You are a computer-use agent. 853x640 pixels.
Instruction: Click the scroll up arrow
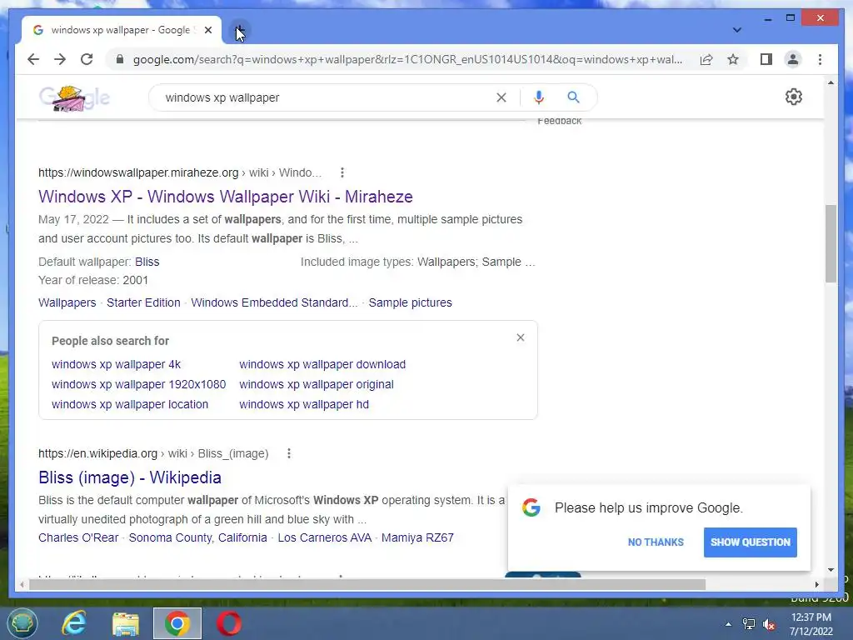click(831, 82)
